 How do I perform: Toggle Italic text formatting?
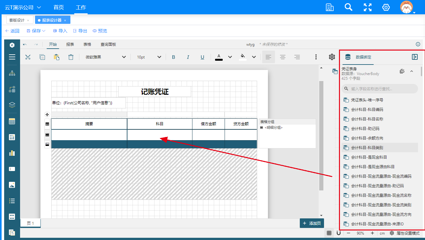pos(188,57)
